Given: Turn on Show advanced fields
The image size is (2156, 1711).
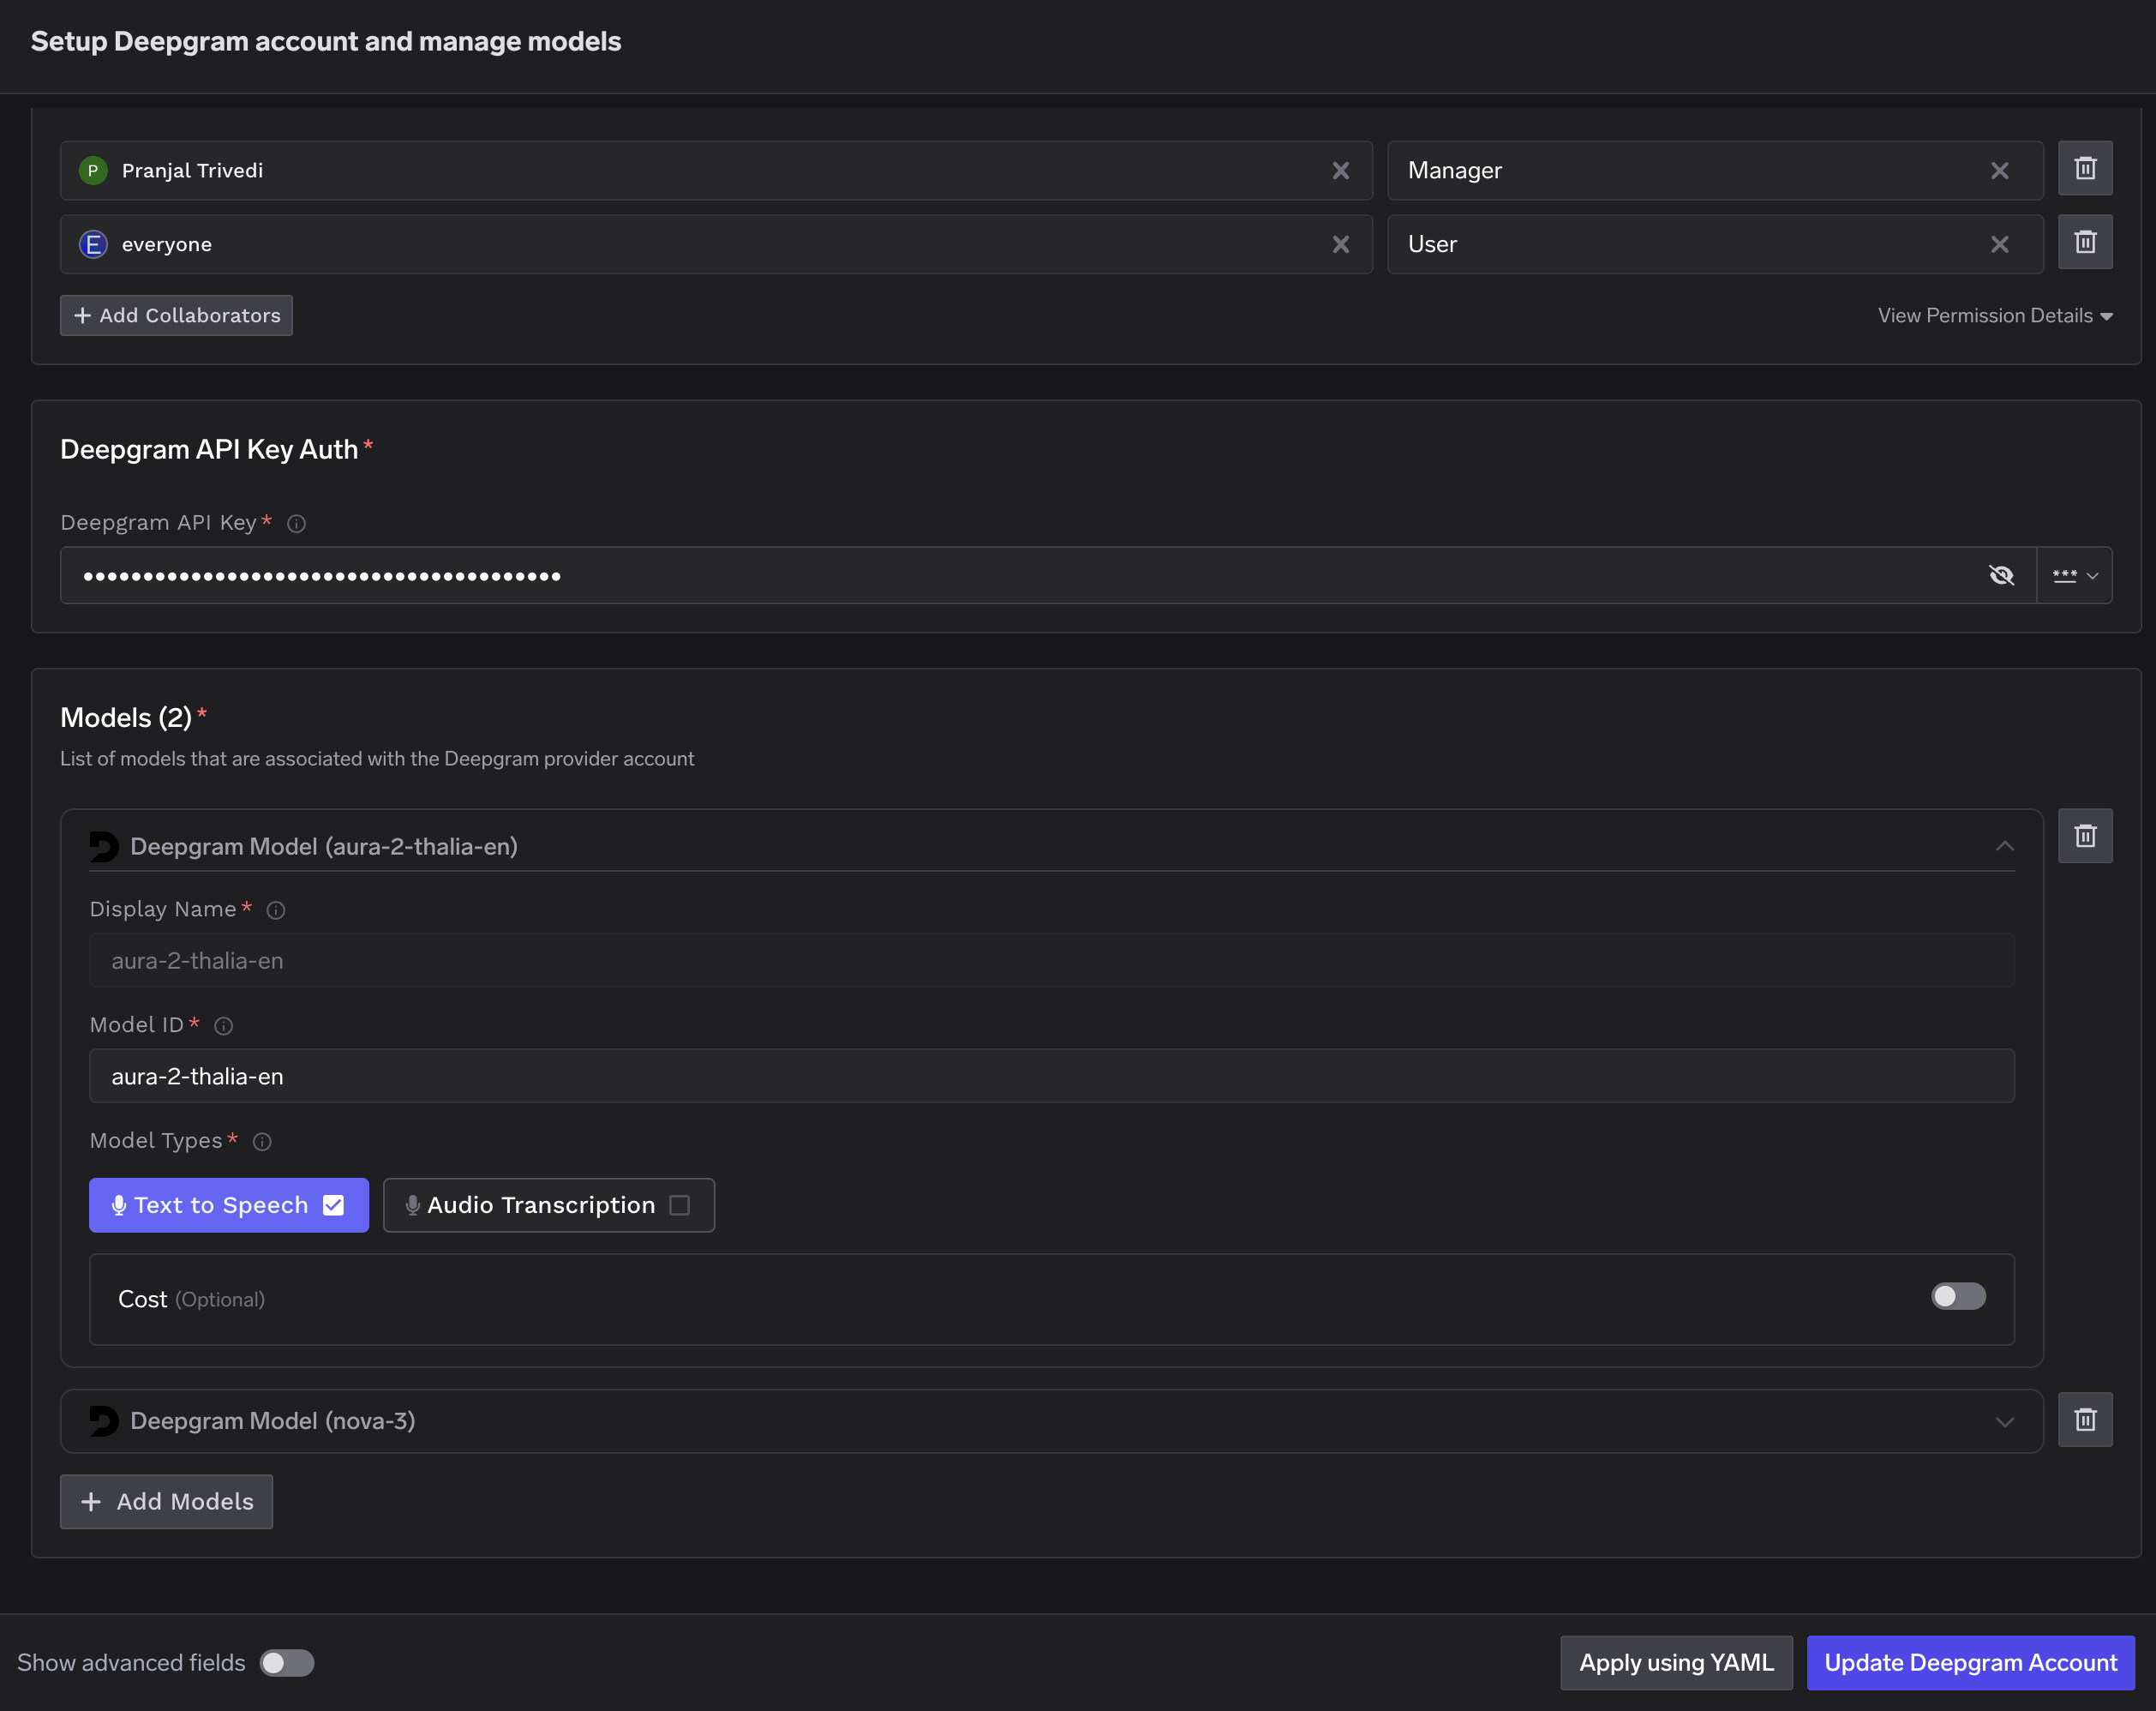Looking at the screenshot, I should [287, 1663].
